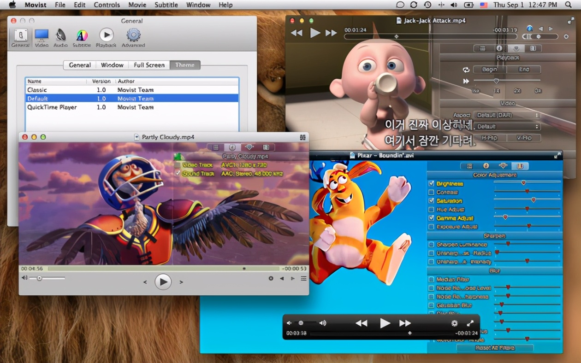Switch to the Full Screen tab
The image size is (581, 363).
click(149, 65)
